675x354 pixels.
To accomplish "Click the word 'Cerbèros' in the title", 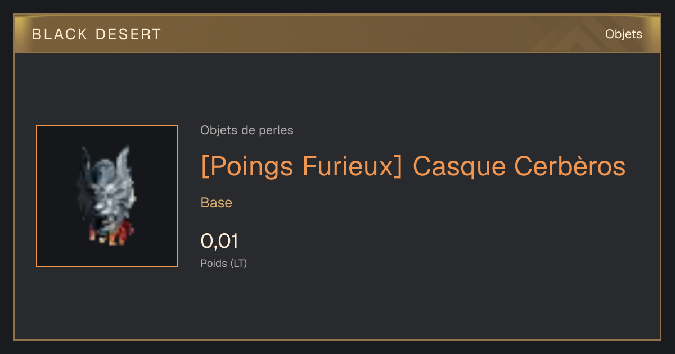I will pyautogui.click(x=570, y=166).
